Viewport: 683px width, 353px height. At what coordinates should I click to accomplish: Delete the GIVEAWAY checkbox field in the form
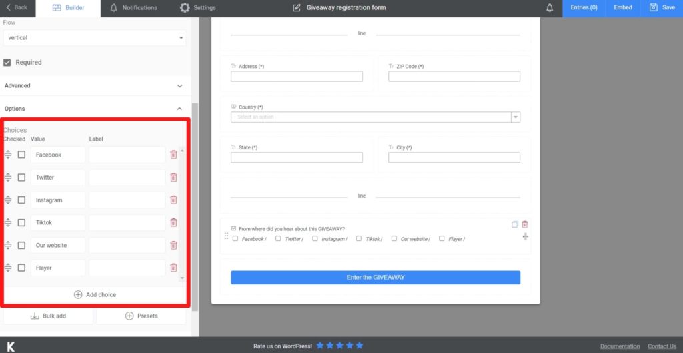pos(525,224)
